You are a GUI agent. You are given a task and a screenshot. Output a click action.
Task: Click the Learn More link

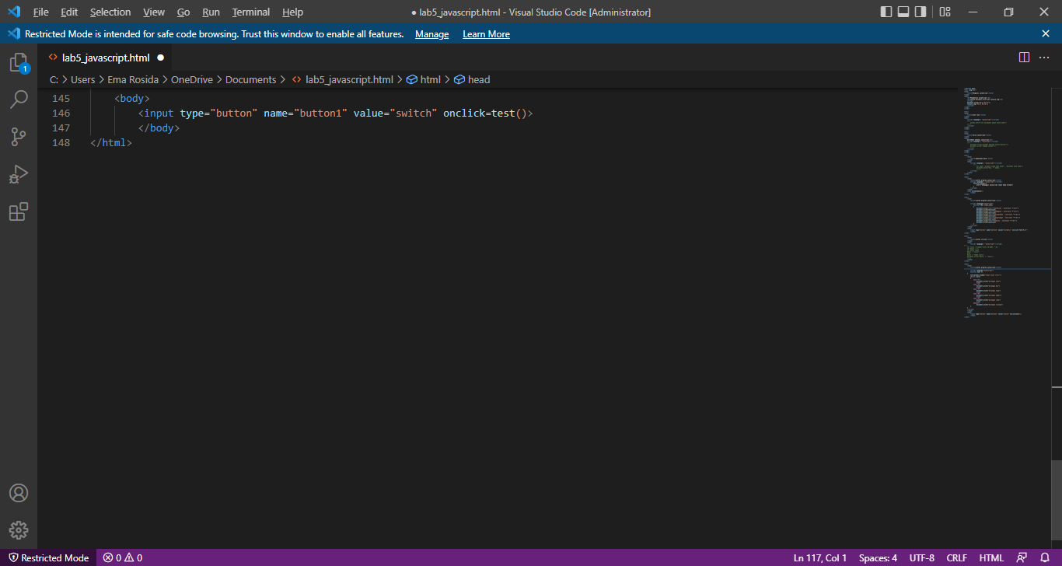coord(486,34)
